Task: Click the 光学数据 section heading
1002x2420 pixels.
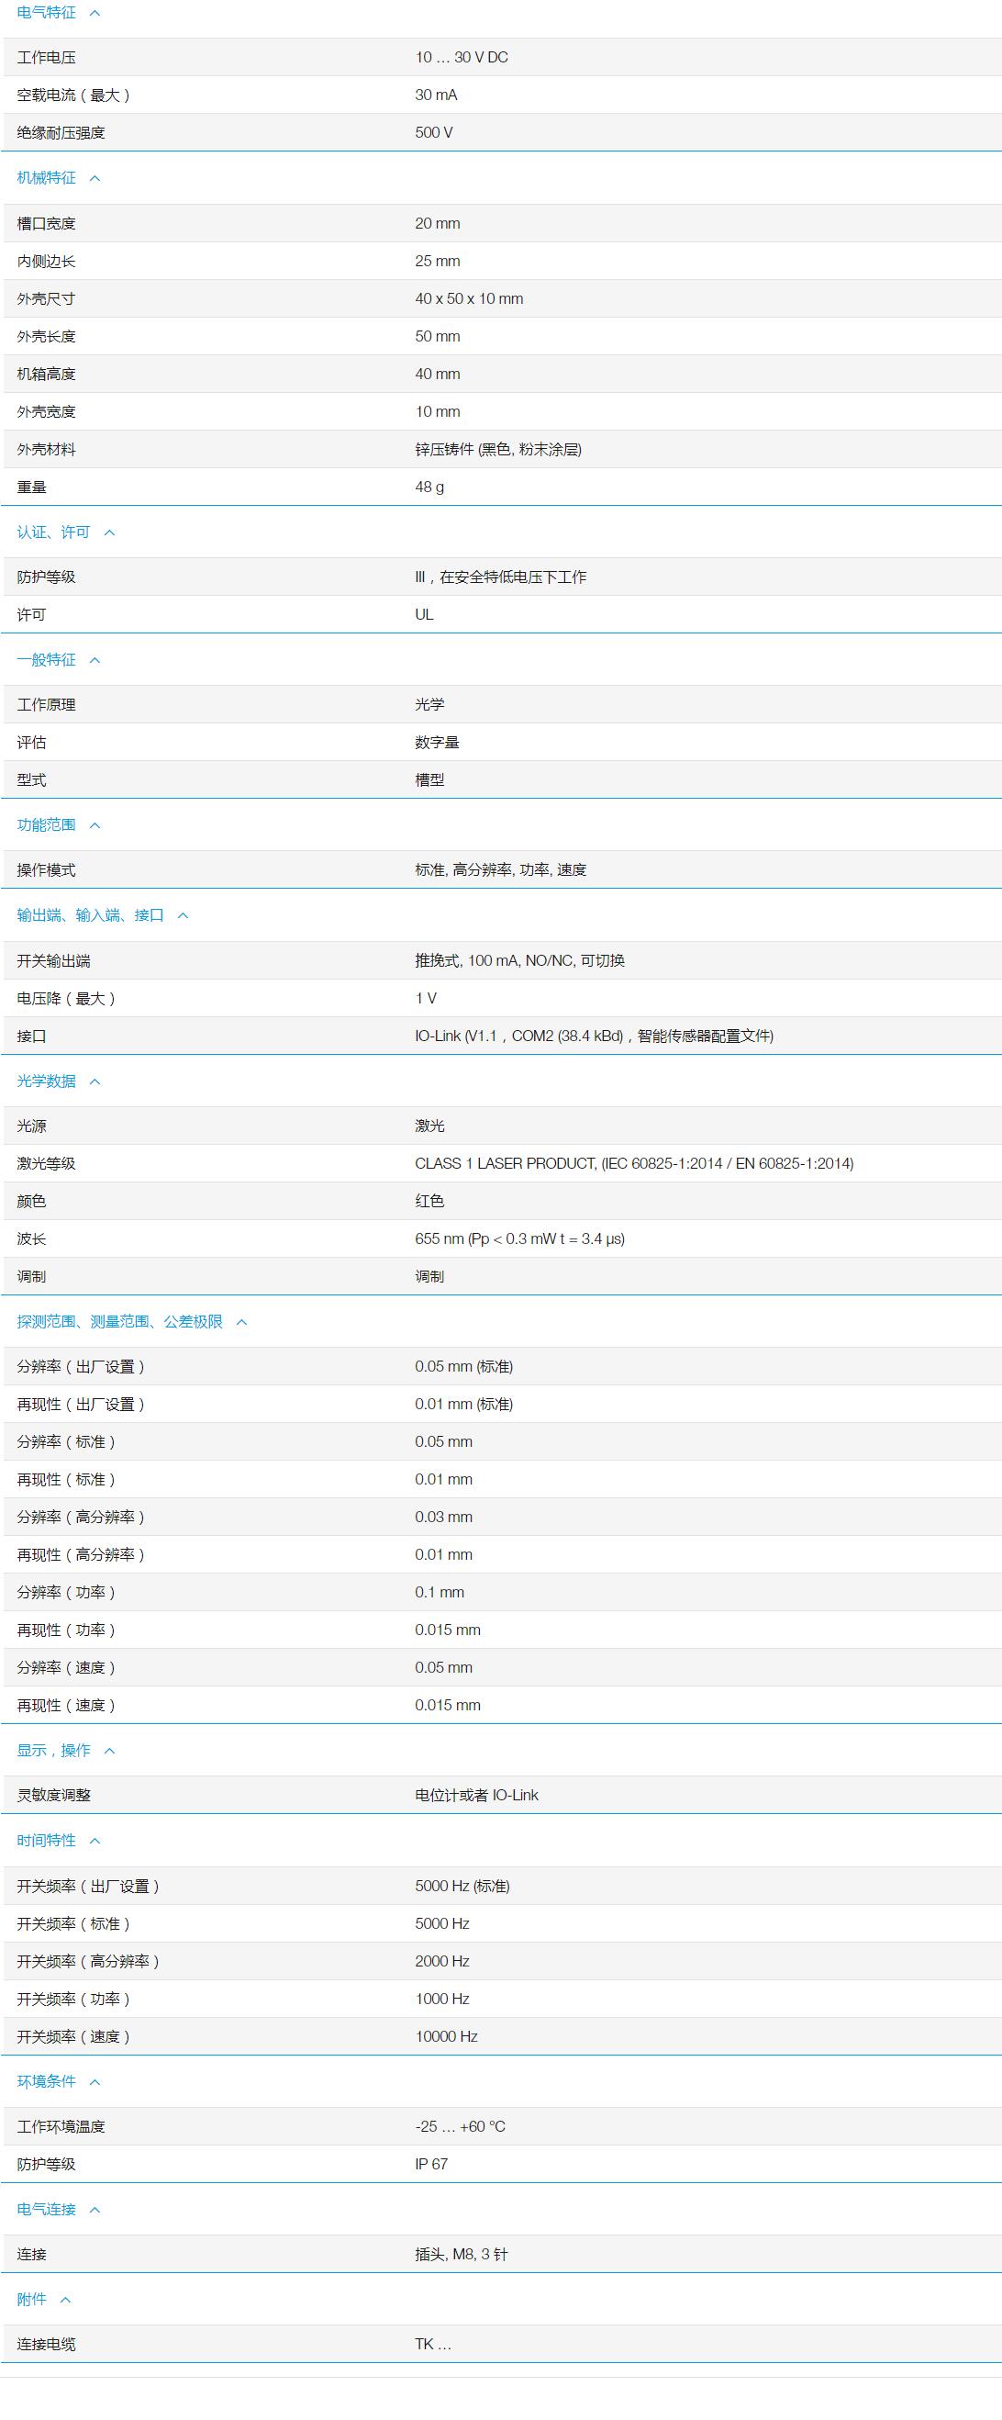Action: [x=46, y=1081]
